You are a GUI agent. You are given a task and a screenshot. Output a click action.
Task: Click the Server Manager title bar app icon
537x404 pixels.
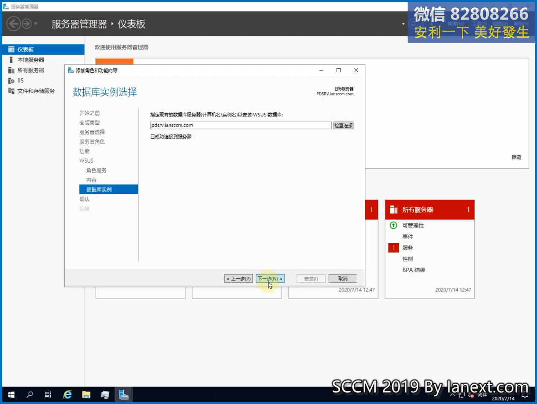(6, 6)
